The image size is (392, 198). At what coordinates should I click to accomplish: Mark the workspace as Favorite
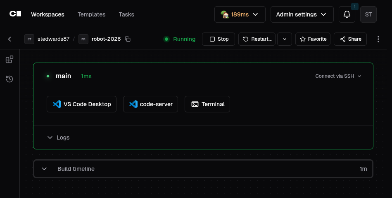[x=313, y=39]
